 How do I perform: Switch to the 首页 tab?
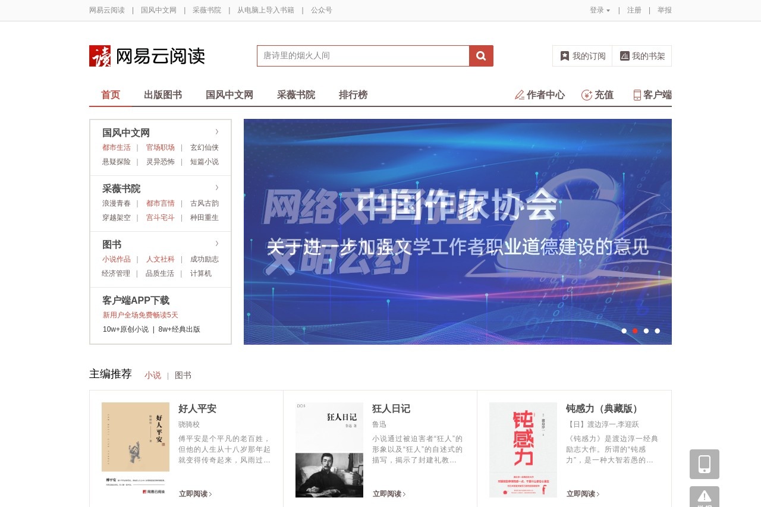coord(111,95)
